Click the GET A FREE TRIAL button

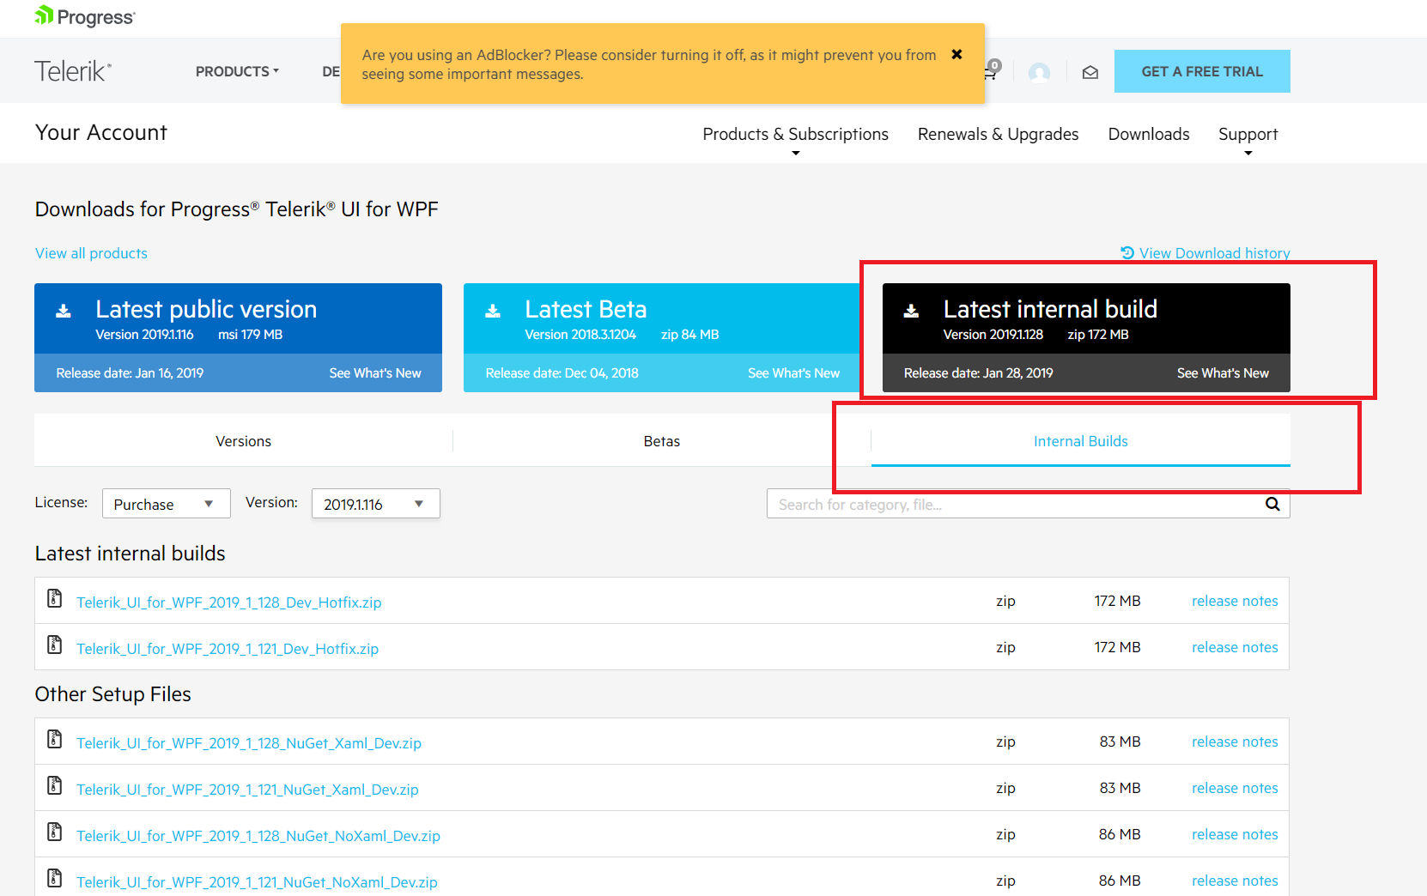point(1202,71)
